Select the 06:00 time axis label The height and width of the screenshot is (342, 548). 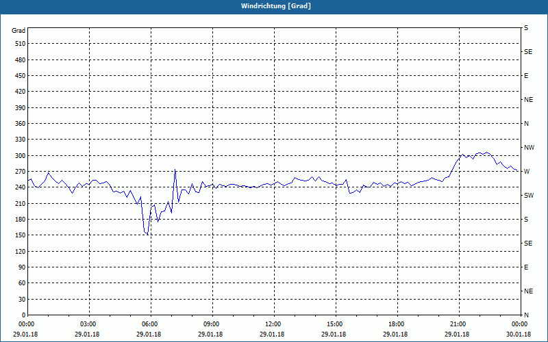tap(150, 324)
